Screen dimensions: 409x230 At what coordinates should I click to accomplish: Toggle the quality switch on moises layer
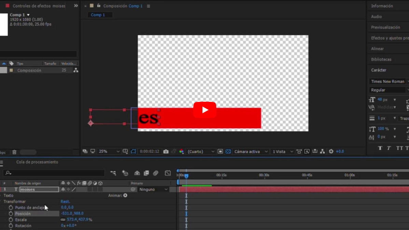coord(74,189)
